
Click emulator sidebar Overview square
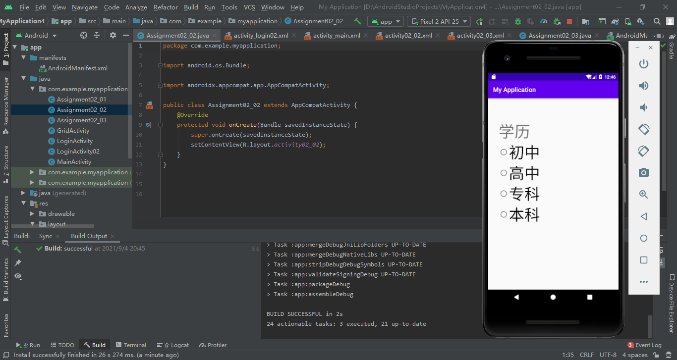(x=643, y=260)
